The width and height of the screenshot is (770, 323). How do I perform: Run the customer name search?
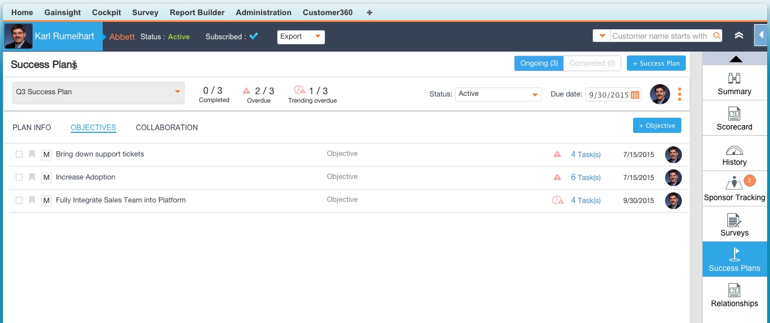tap(717, 35)
